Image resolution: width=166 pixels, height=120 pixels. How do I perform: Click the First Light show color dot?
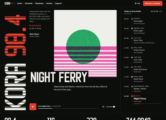132,29
